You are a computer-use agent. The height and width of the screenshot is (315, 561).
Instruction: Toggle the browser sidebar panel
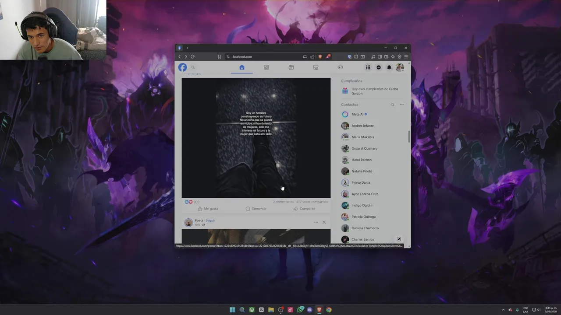click(x=380, y=56)
